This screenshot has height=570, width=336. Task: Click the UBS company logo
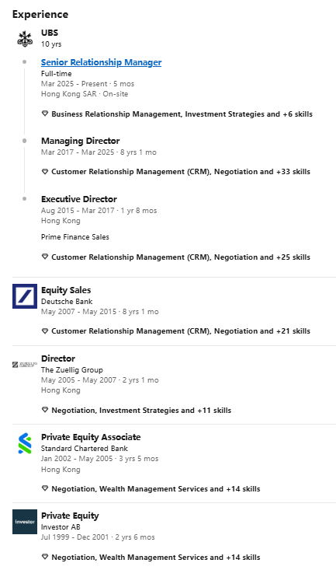(25, 39)
